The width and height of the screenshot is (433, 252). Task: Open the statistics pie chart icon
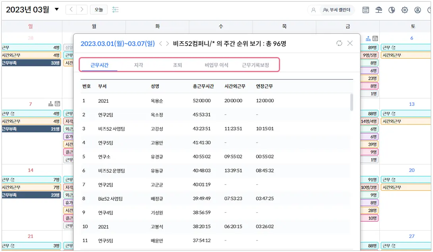(392, 10)
